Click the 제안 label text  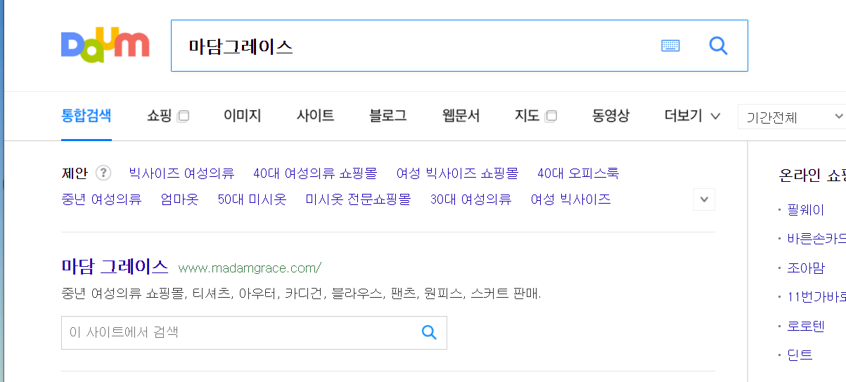click(75, 173)
